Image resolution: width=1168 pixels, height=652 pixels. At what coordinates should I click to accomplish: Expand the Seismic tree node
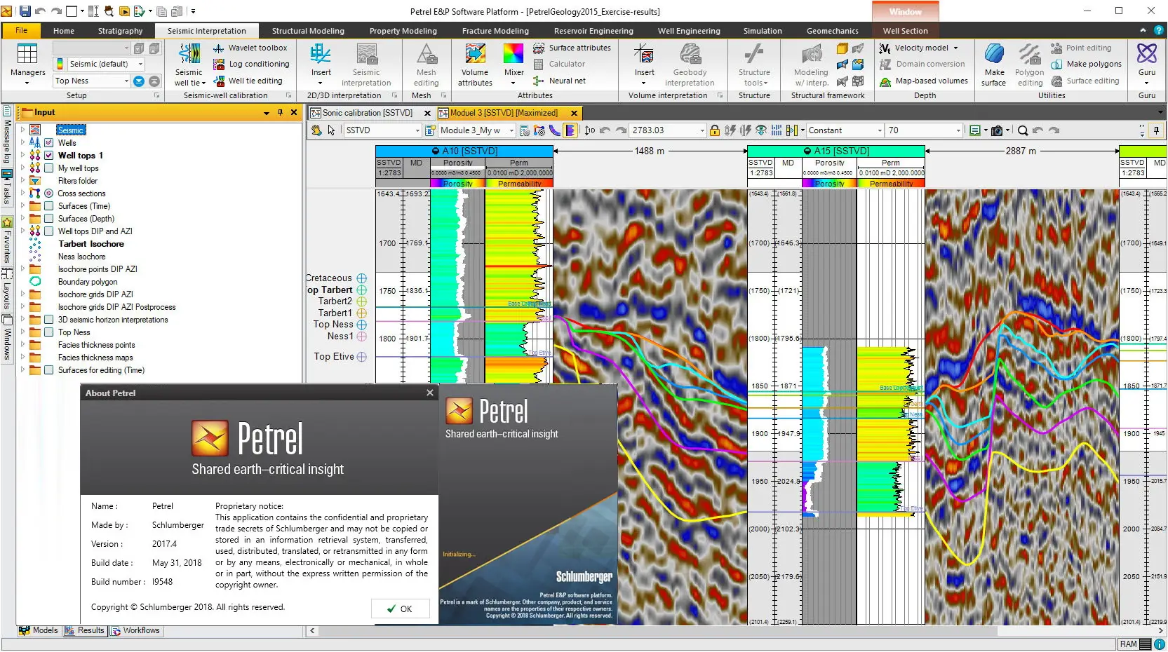coord(22,130)
